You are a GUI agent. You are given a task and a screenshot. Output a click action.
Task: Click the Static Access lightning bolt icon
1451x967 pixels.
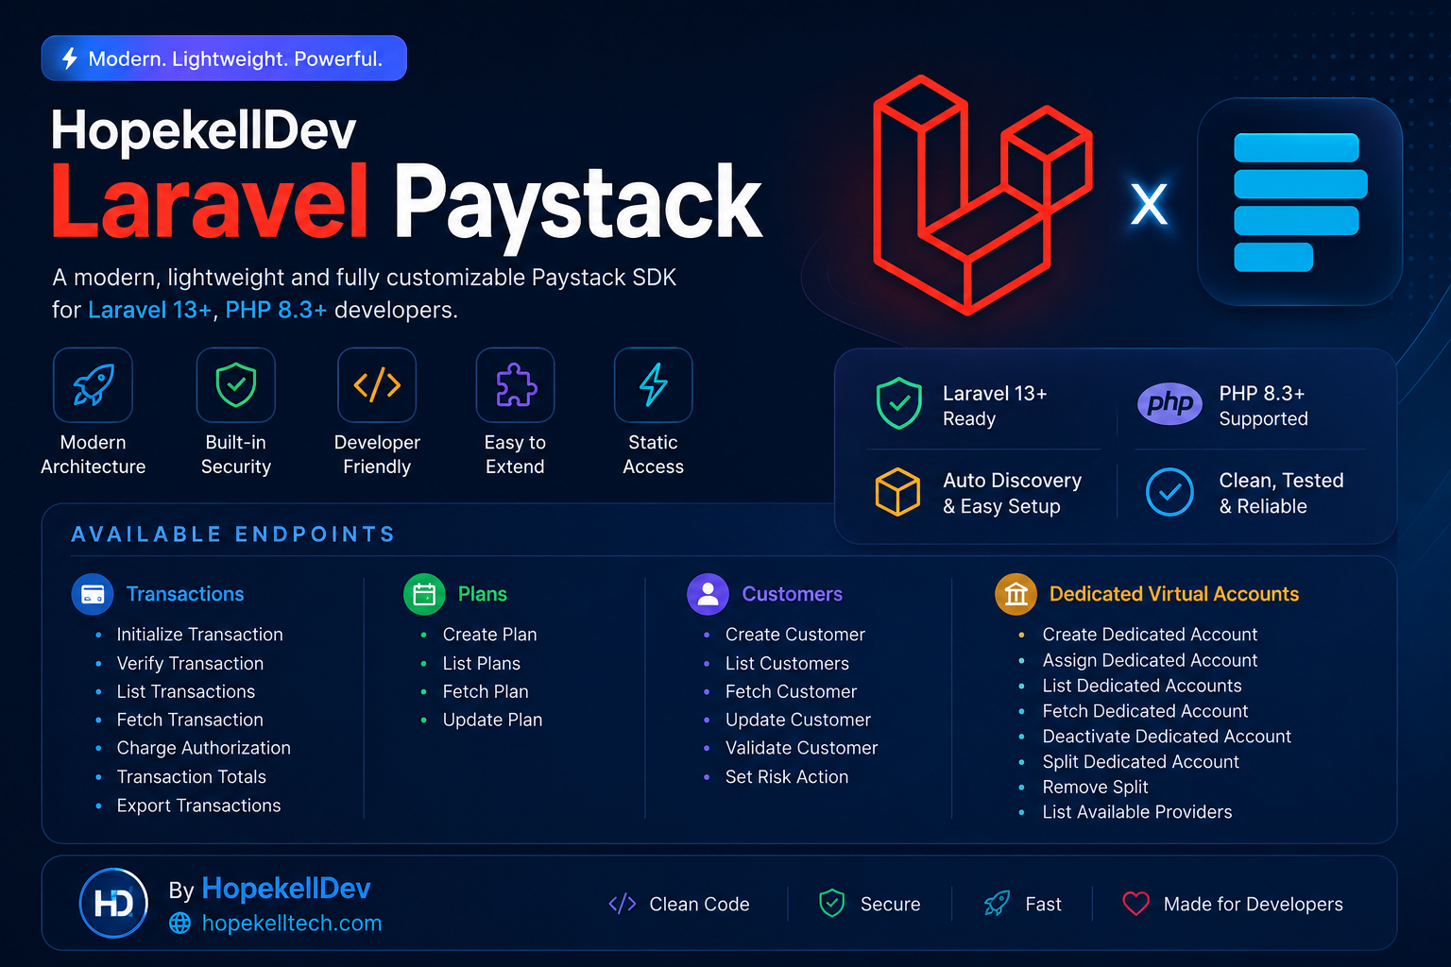653,384
